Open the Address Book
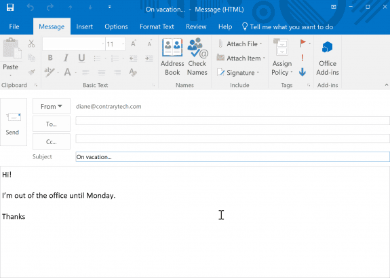This screenshot has width=390, height=278. click(172, 57)
